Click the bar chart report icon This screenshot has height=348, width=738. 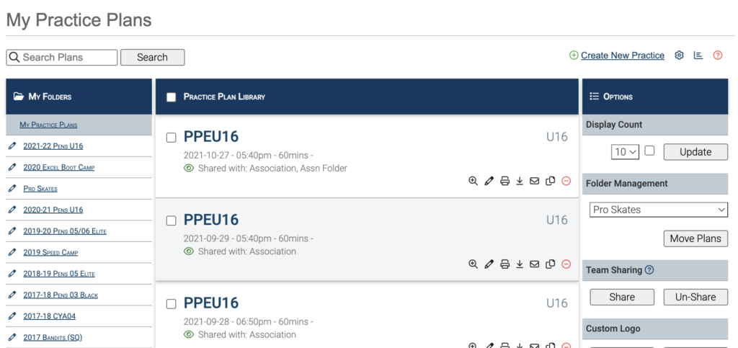point(698,55)
